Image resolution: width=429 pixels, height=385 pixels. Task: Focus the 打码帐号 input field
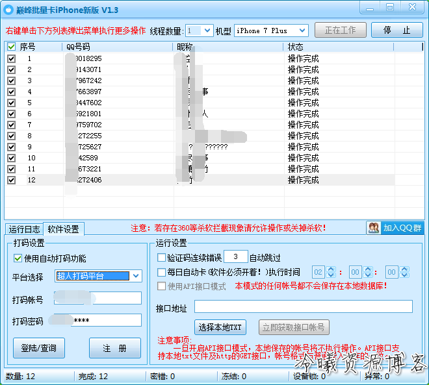coord(97,298)
